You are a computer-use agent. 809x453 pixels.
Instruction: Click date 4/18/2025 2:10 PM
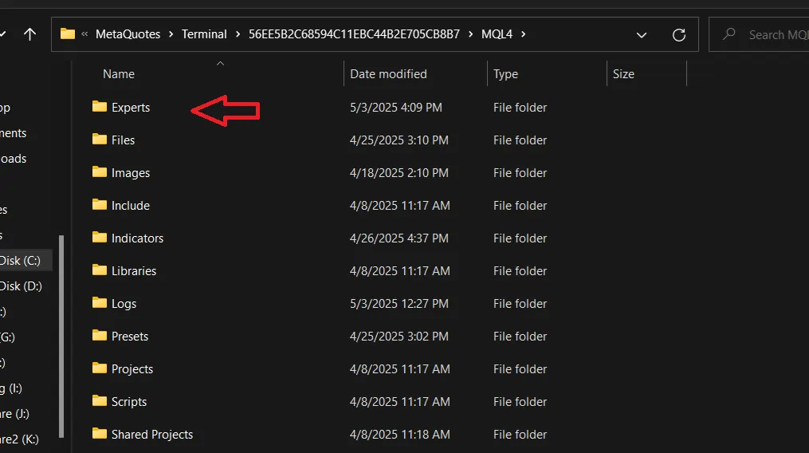pyautogui.click(x=399, y=173)
